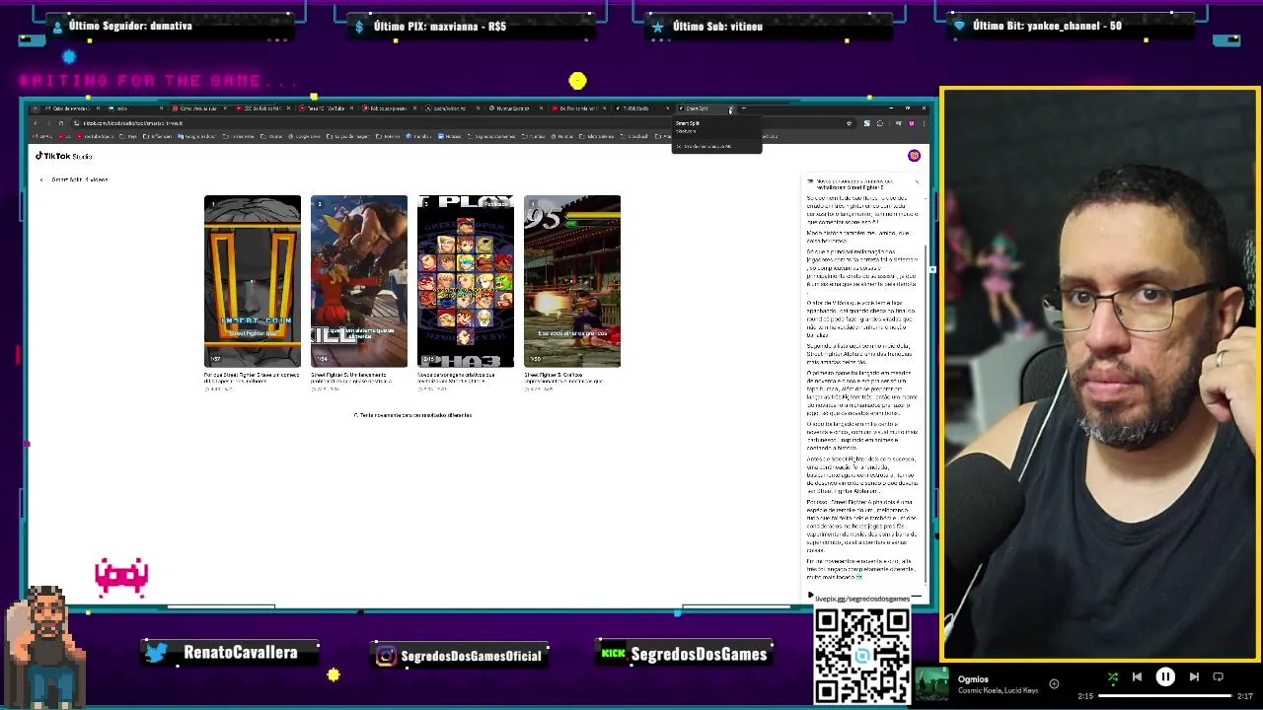Viewport: 1263px width, 710px height.
Task: Click the song progress bar
Action: (x=1165, y=696)
